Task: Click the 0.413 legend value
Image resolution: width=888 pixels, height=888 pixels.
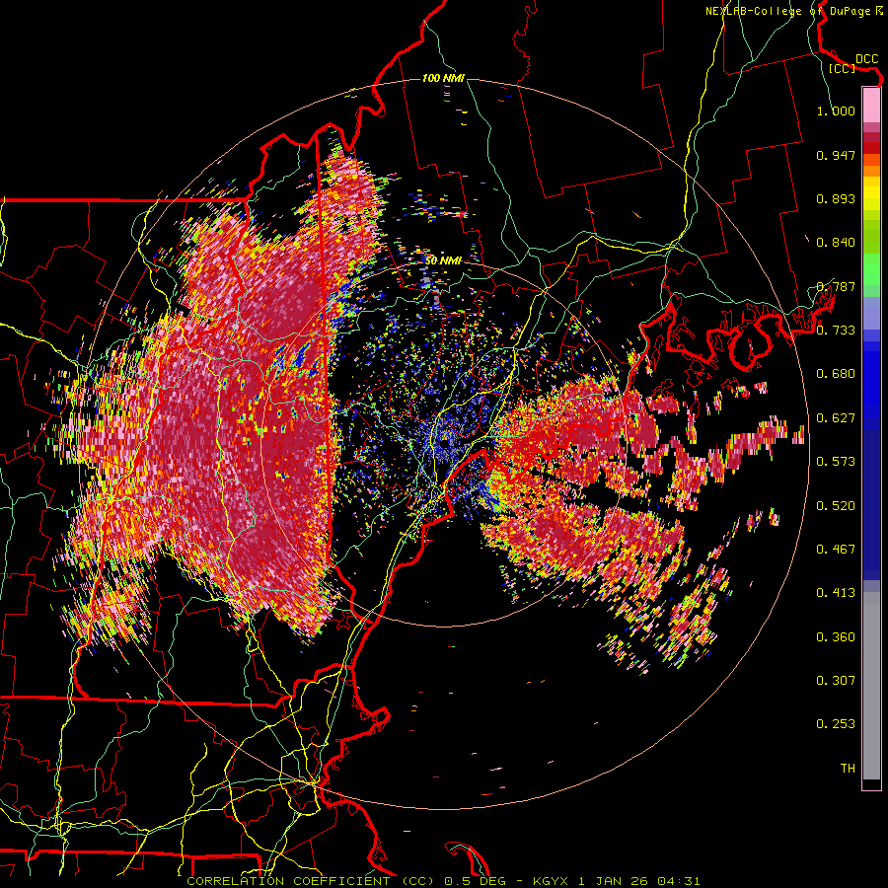Action: (x=836, y=593)
